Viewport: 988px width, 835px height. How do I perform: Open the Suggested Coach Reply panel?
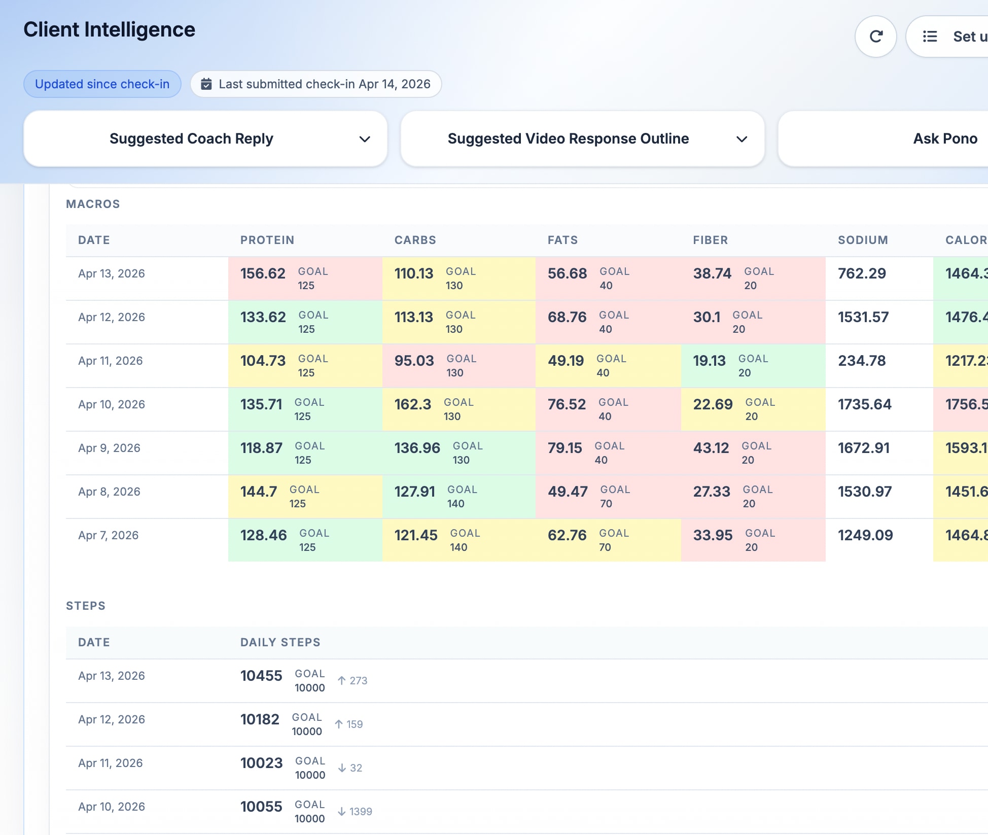tap(191, 138)
